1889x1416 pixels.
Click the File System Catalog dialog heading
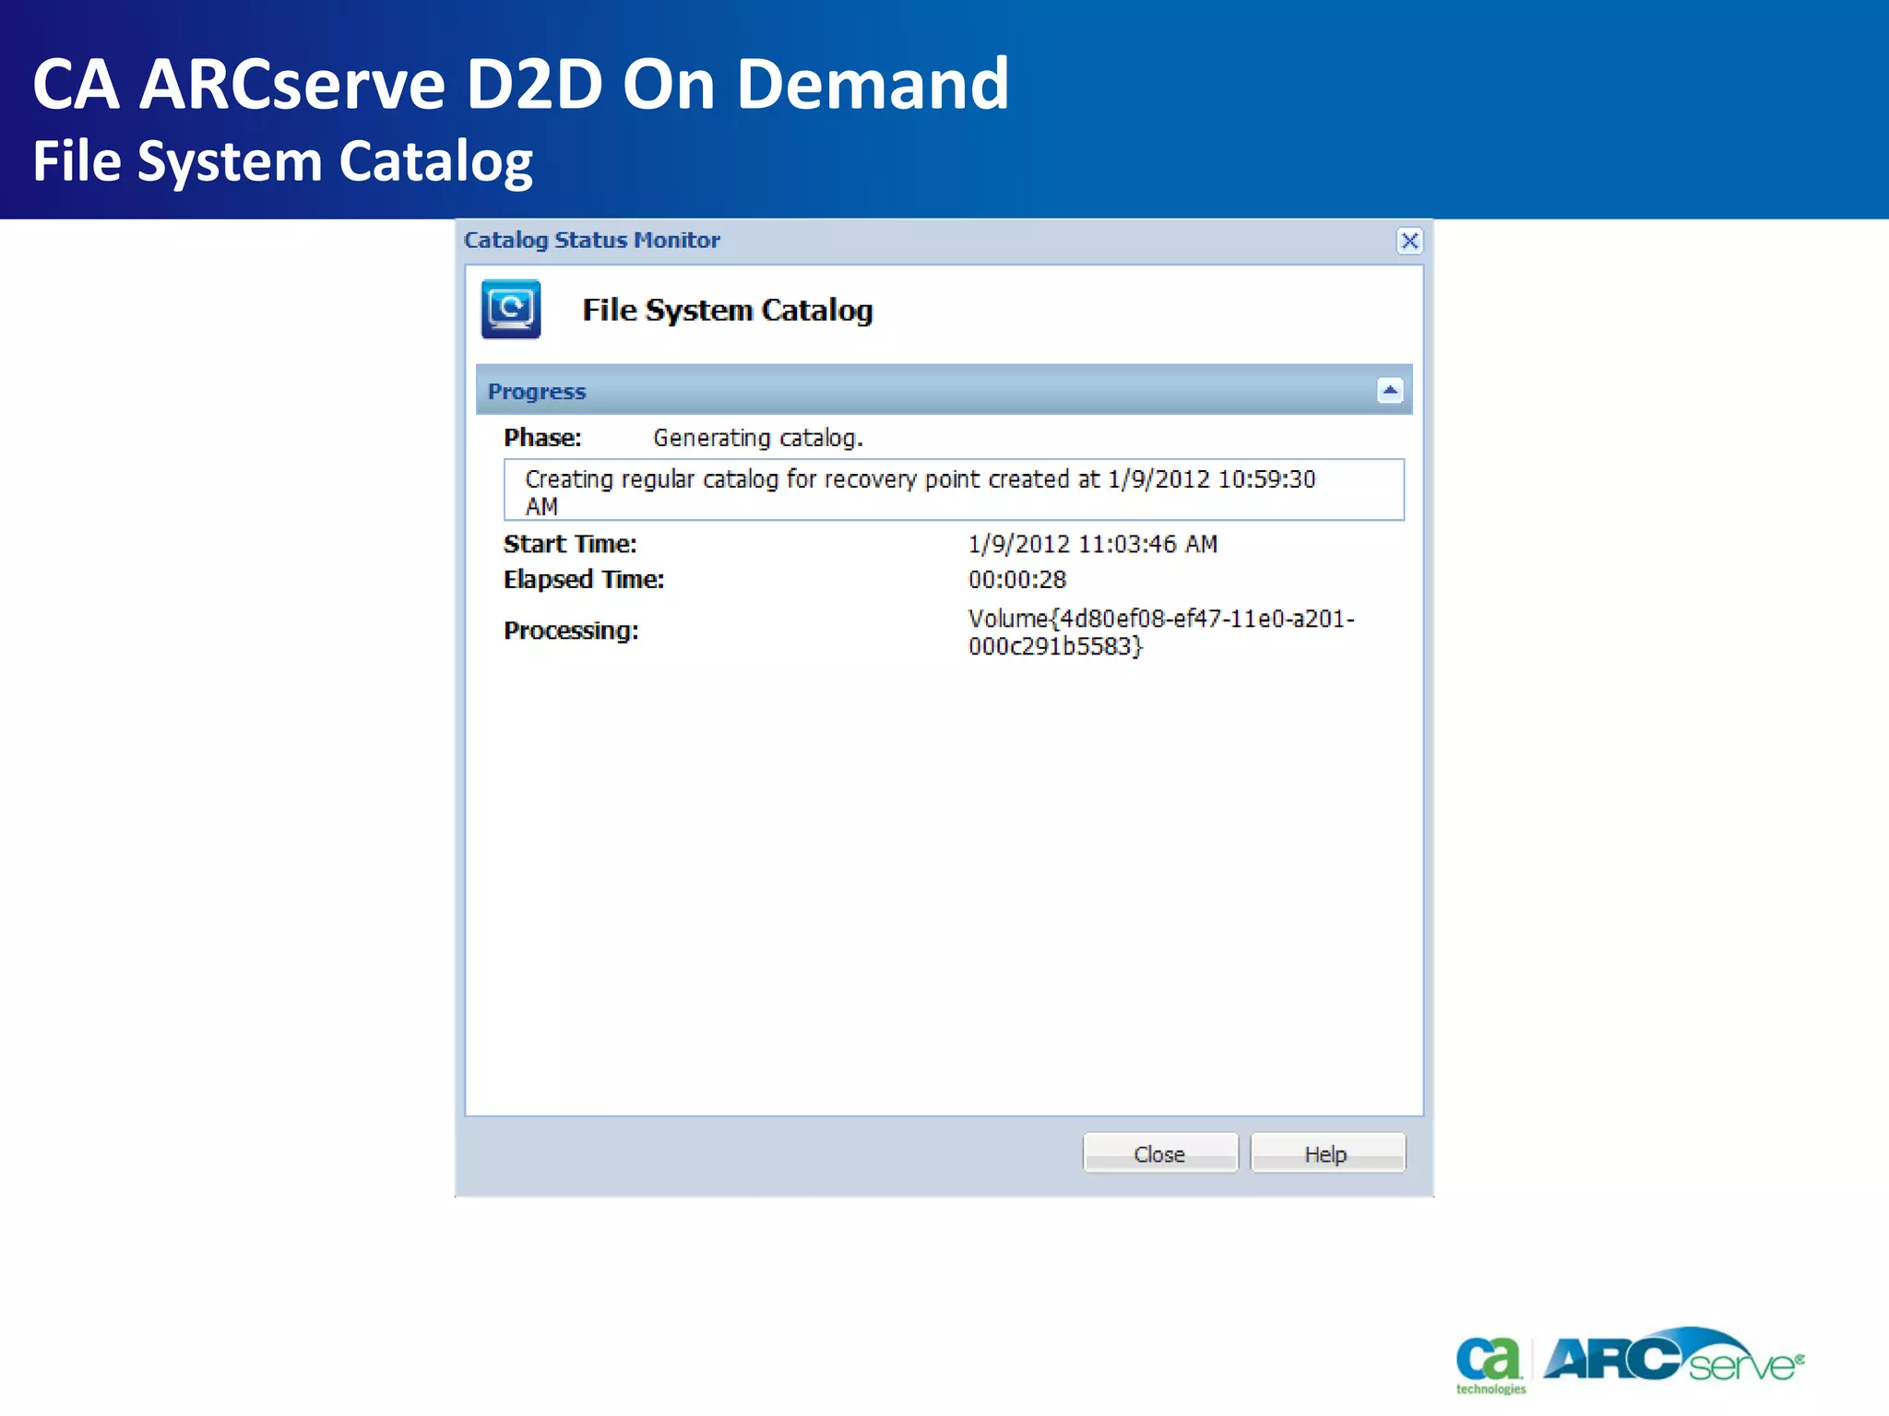click(728, 311)
